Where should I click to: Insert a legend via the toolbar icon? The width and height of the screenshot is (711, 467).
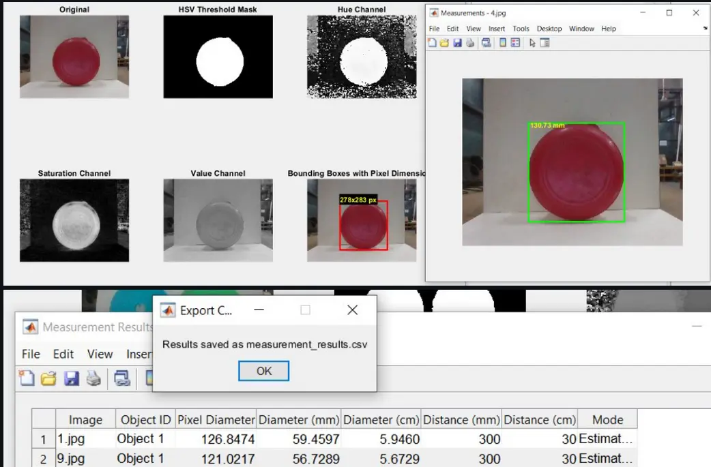[x=517, y=42]
